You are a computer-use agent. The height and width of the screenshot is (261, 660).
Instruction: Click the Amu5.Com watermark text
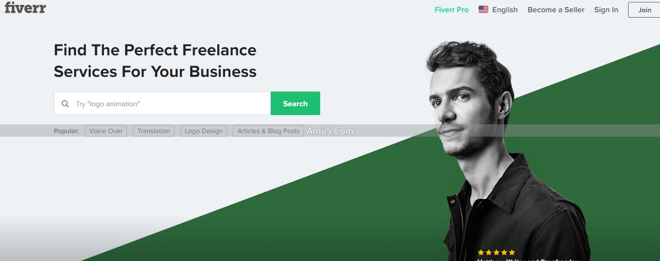(x=330, y=131)
